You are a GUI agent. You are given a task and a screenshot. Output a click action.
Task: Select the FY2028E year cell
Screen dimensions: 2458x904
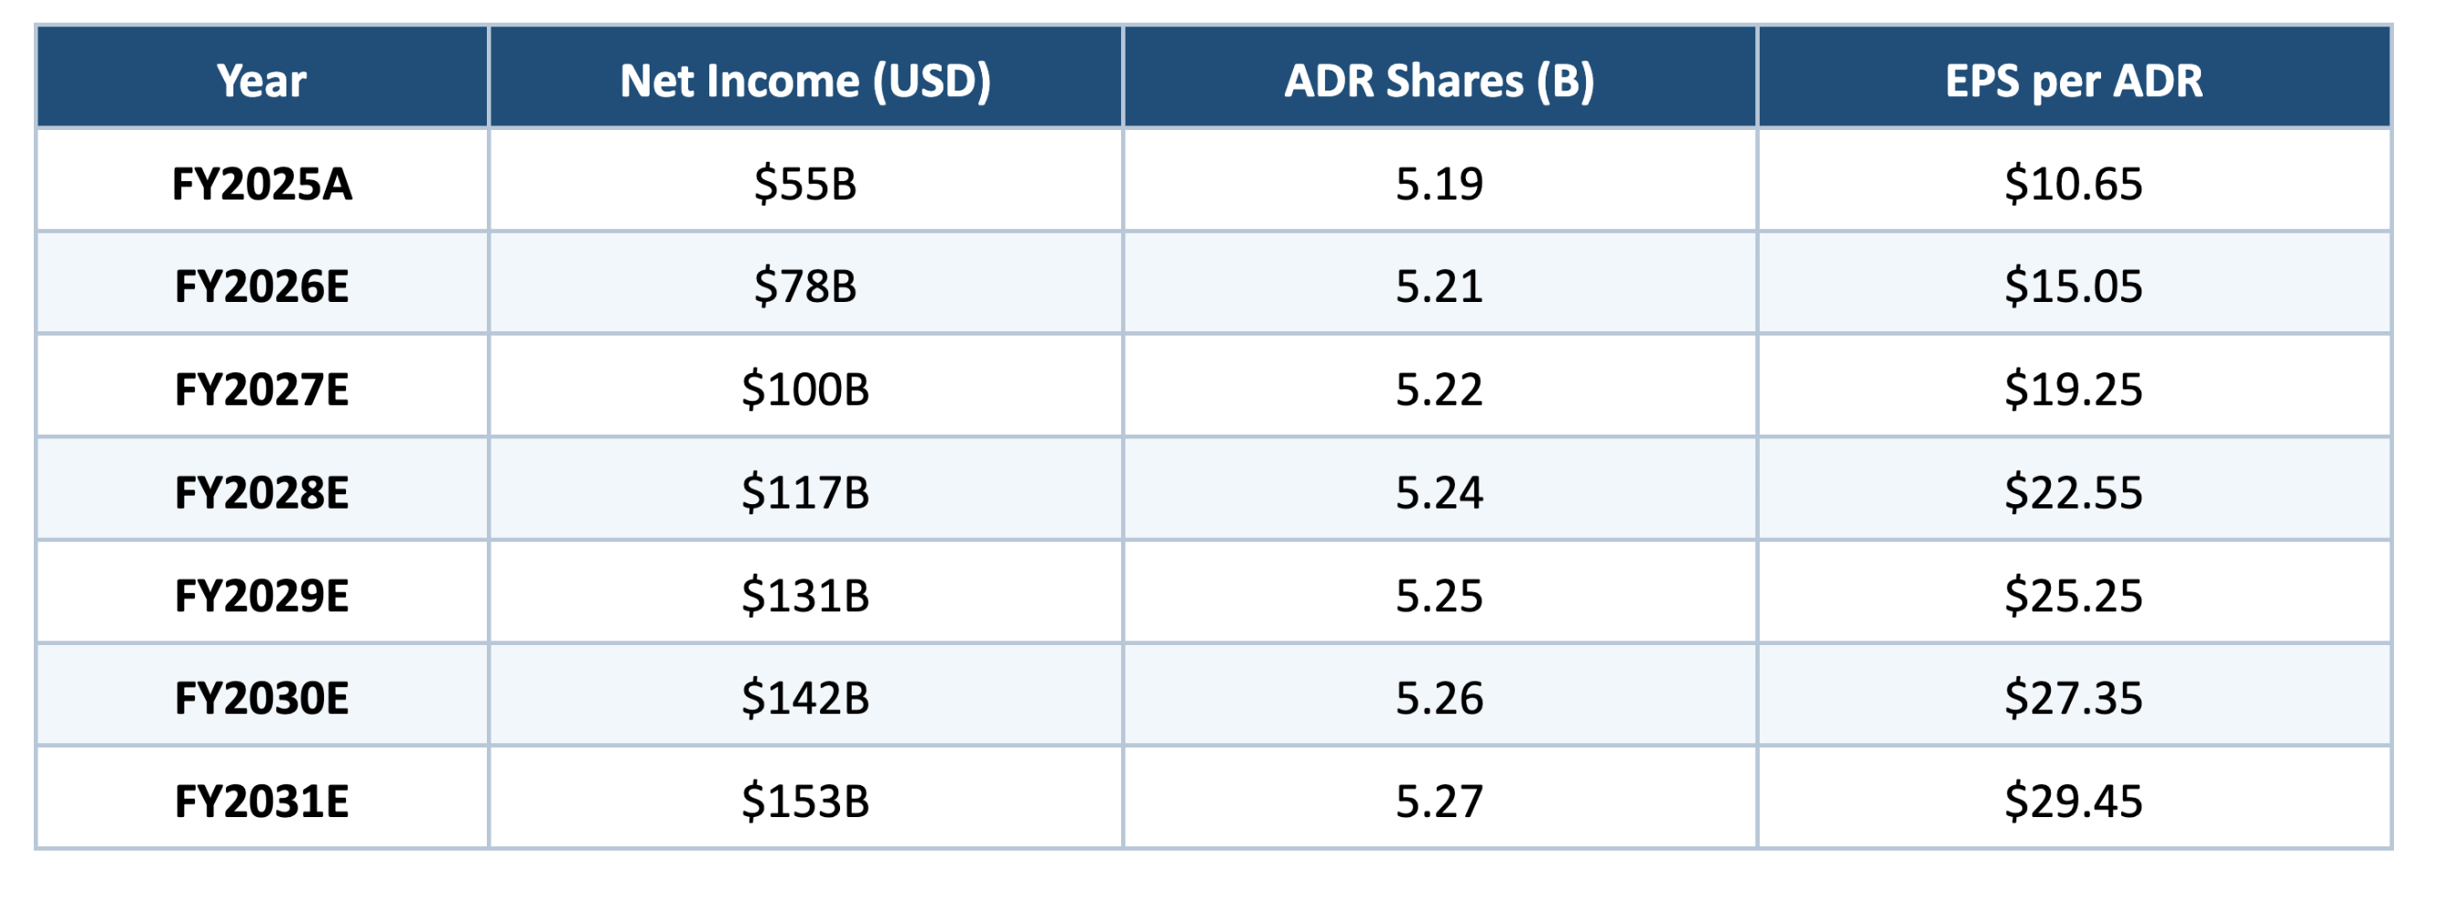click(x=262, y=492)
